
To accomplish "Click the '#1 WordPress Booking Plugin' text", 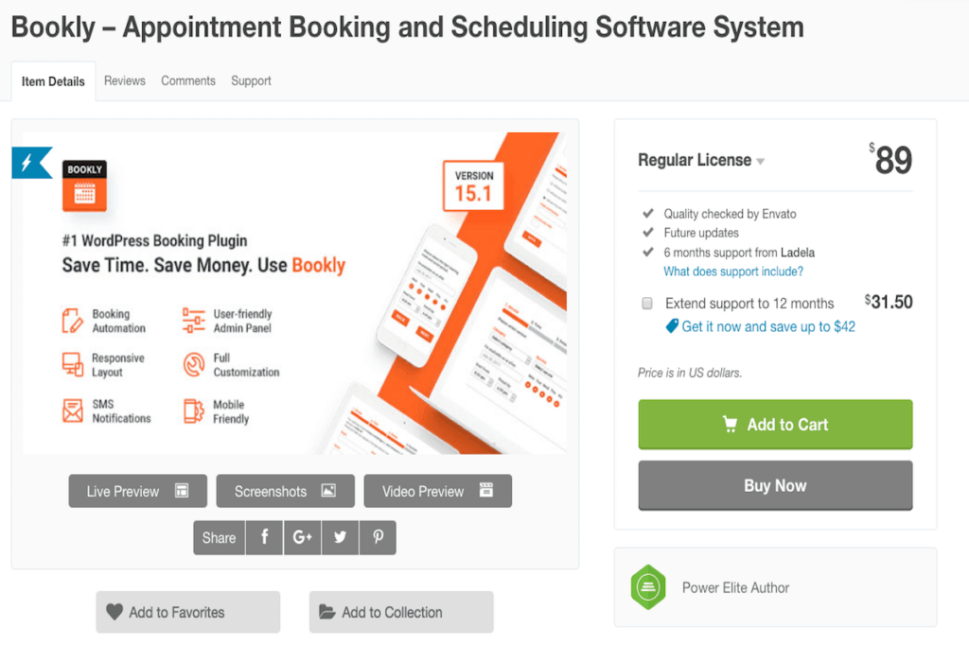I will pyautogui.click(x=154, y=241).
